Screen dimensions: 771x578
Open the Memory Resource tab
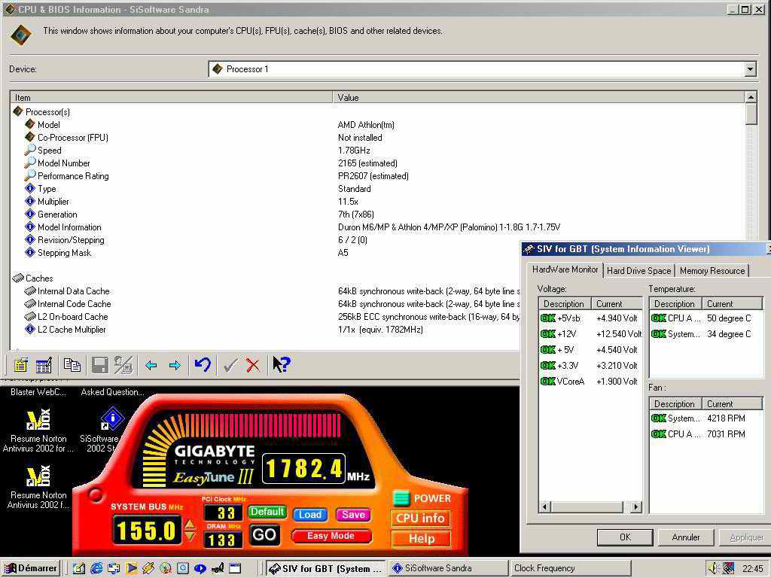(712, 271)
